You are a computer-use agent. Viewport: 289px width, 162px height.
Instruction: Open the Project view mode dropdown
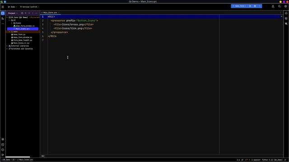point(13,13)
